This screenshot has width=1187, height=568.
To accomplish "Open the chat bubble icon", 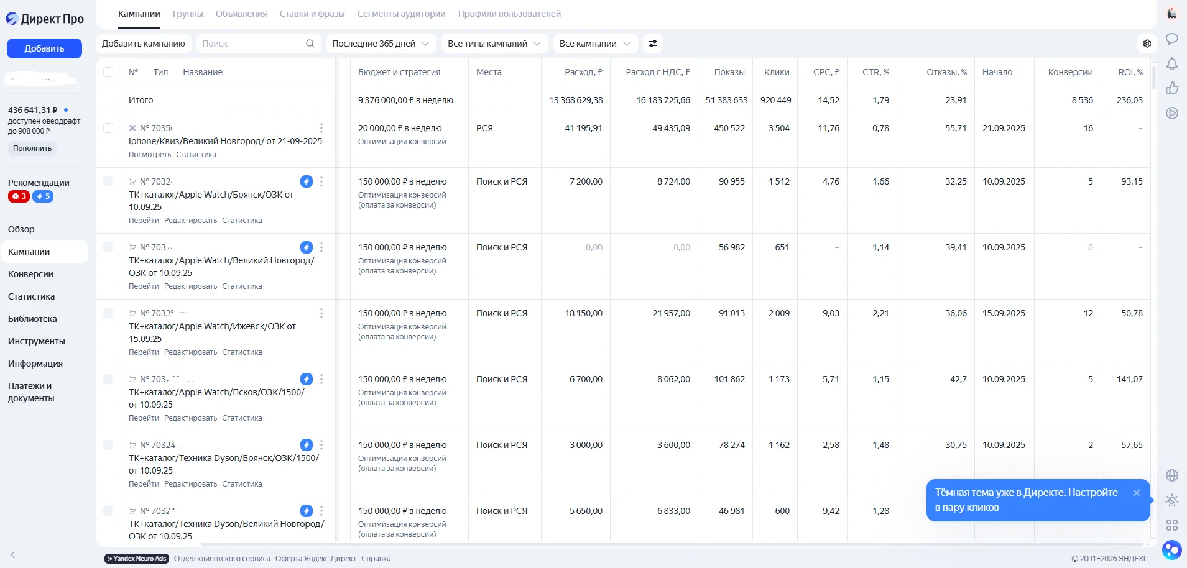I will (1172, 39).
